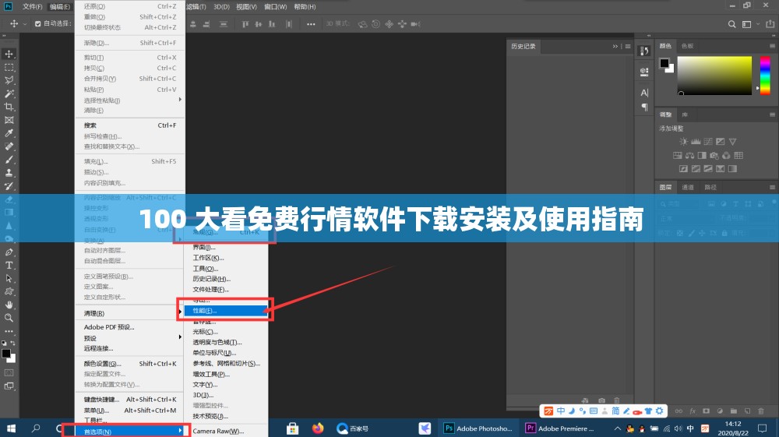Add a Curves adjustment
The image size is (779, 437).
[x=708, y=142]
